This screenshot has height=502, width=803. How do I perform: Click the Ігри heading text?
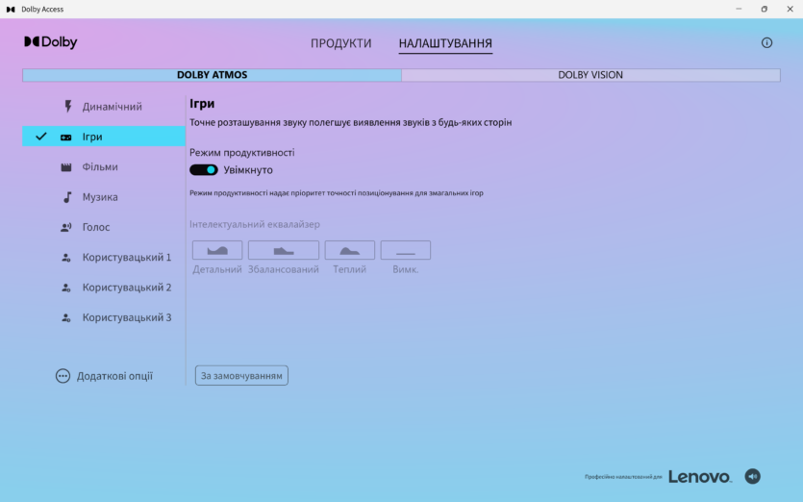[202, 104]
